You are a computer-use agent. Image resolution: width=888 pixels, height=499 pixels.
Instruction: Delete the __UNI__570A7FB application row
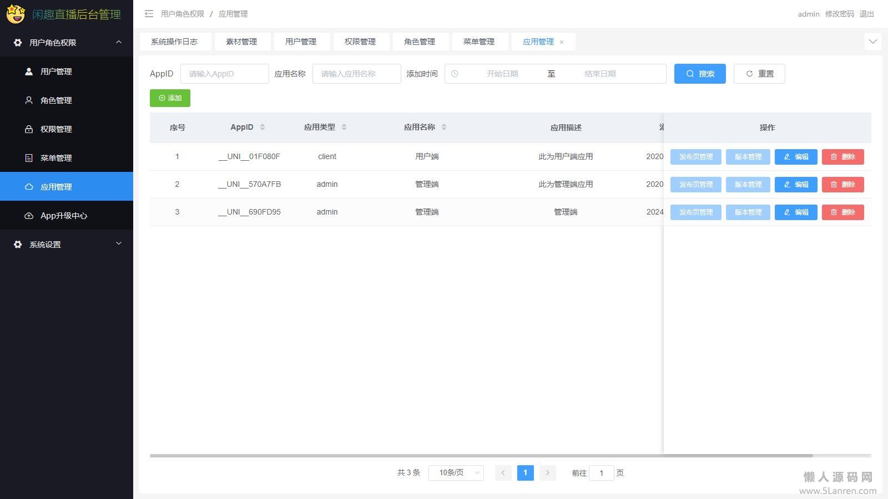(x=842, y=185)
